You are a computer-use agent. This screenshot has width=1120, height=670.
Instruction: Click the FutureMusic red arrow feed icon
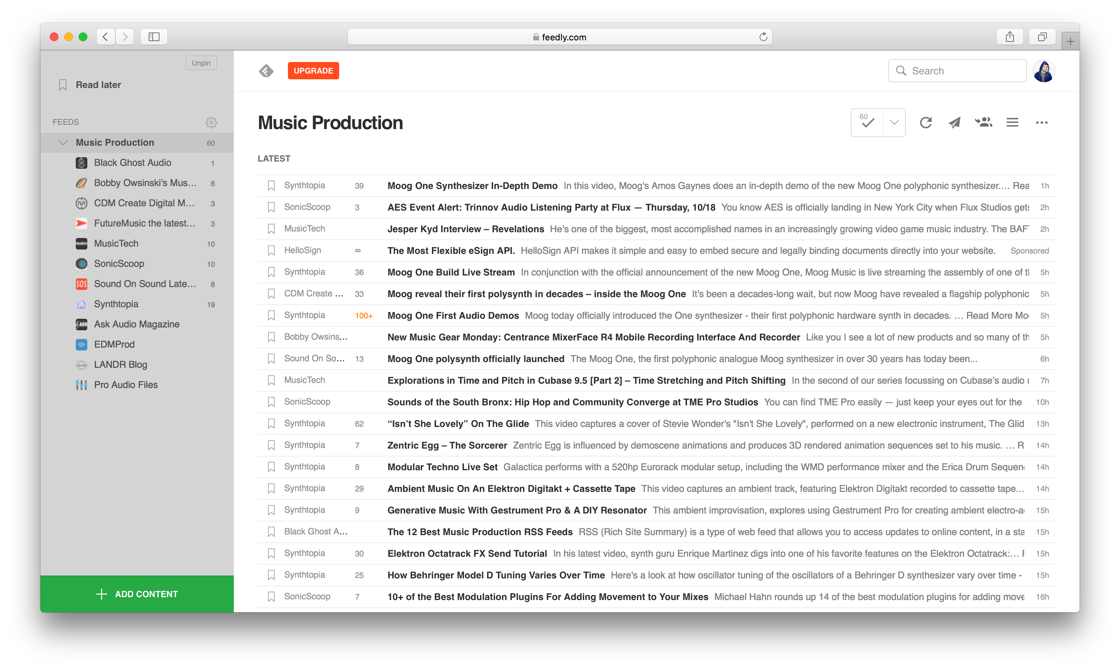[81, 224]
